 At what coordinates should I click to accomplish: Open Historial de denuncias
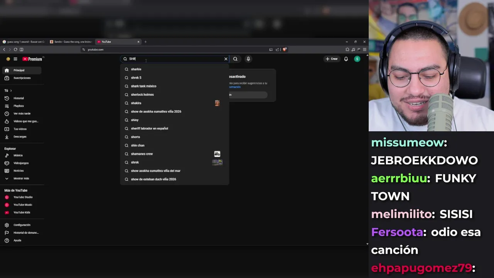tap(22, 232)
